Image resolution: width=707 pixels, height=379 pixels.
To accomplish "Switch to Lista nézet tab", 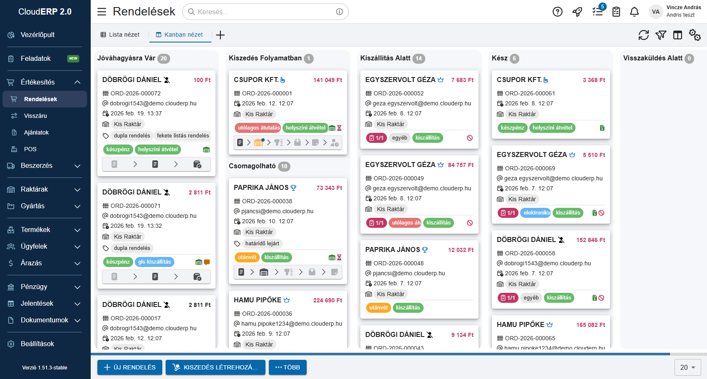I will 120,35.
